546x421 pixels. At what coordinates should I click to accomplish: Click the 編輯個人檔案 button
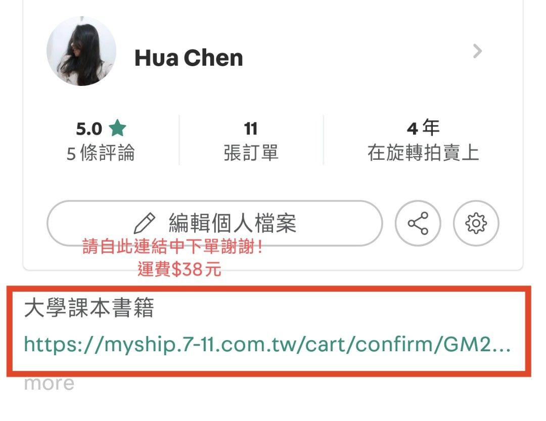click(214, 223)
